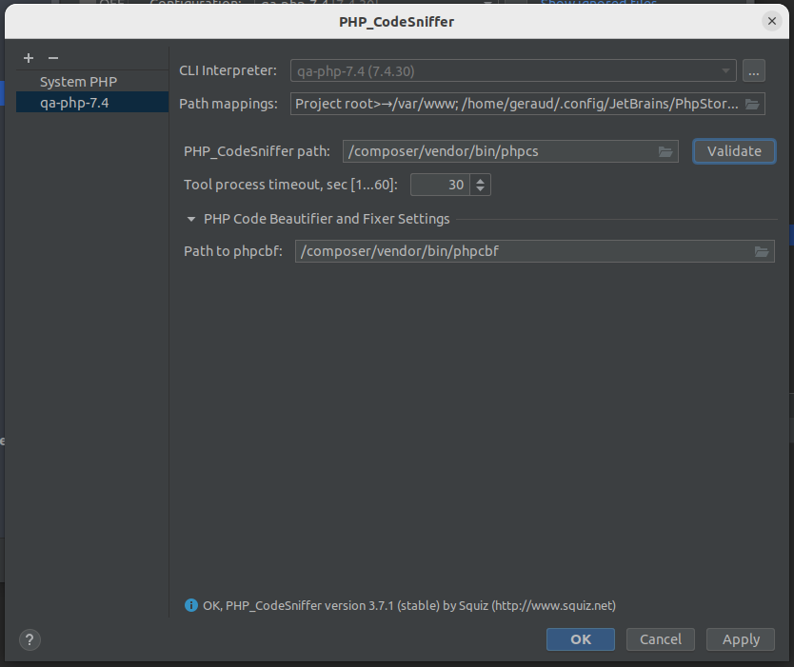The height and width of the screenshot is (667, 794).
Task: Remove selected configuration with minus icon
Action: pyautogui.click(x=53, y=58)
